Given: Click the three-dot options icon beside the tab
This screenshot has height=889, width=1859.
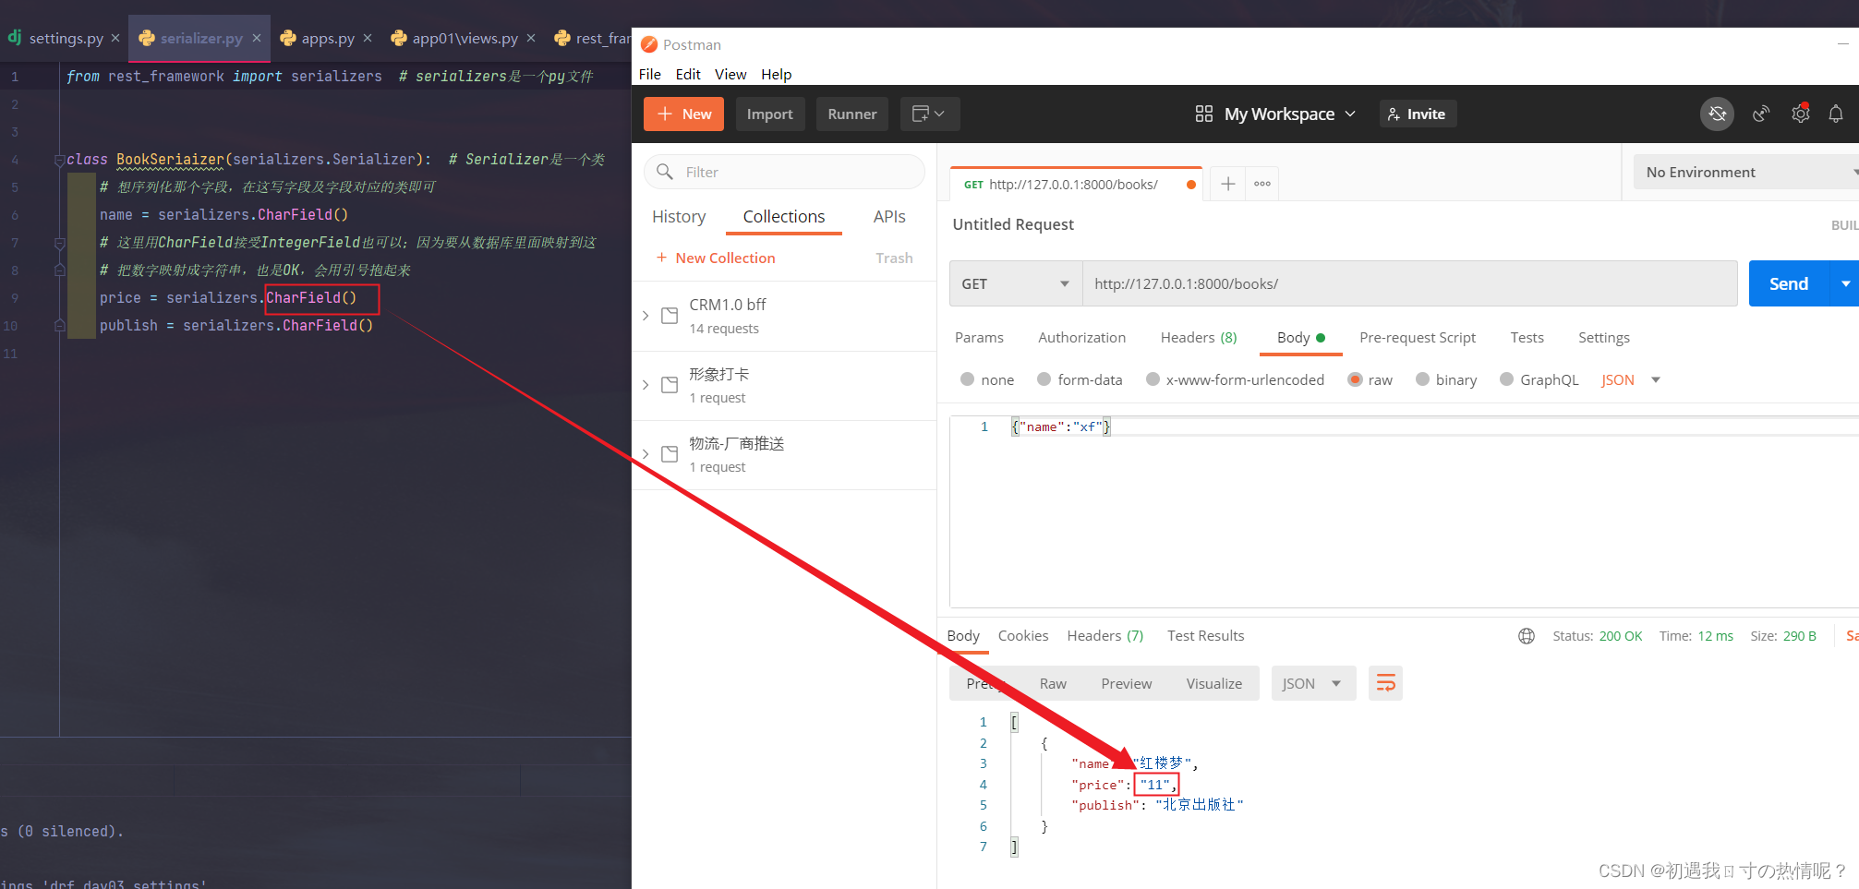Looking at the screenshot, I should click(x=1261, y=183).
